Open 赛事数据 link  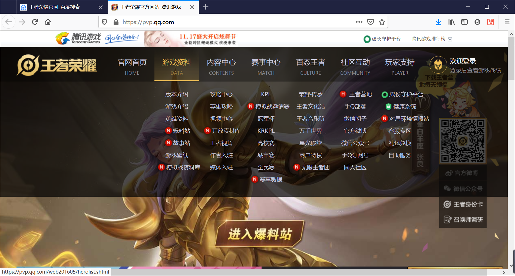(x=267, y=179)
